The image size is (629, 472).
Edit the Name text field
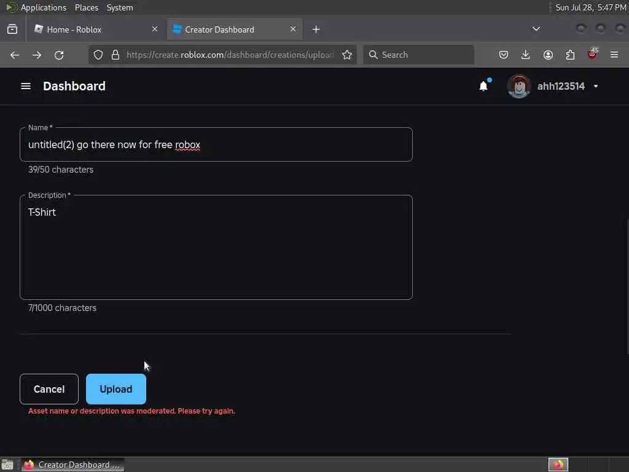(216, 145)
